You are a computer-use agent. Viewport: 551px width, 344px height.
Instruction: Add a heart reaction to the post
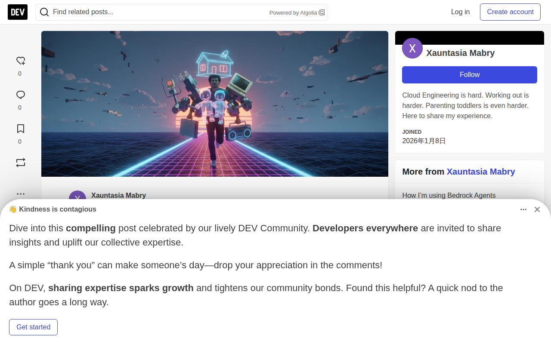[20, 61]
